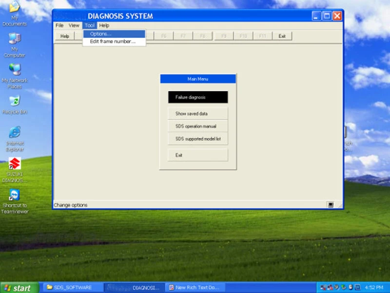Click Exit in the Main Menu
The height and width of the screenshot is (293, 390).
198,155
